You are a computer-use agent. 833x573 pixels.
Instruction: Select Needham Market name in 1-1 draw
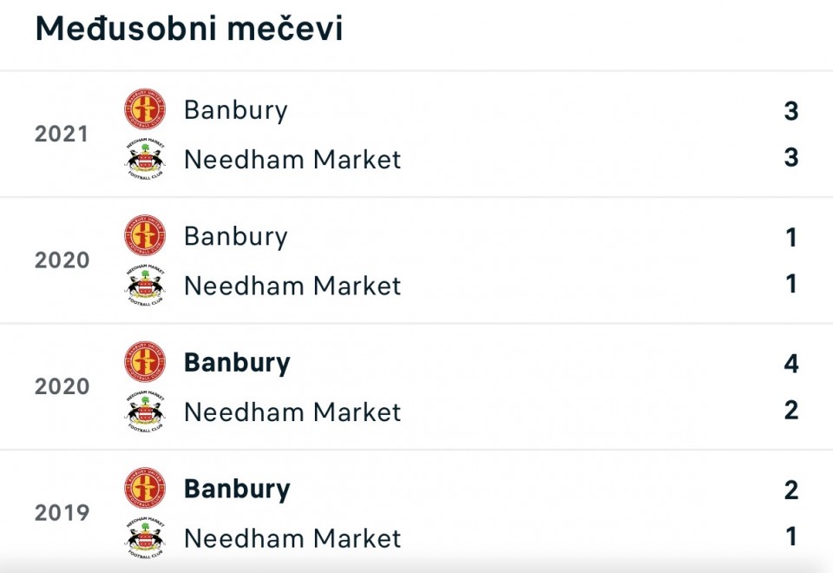point(292,286)
